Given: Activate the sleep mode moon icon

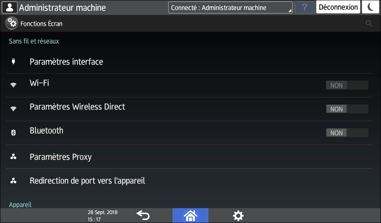Looking at the screenshot, I should pos(371,7).
